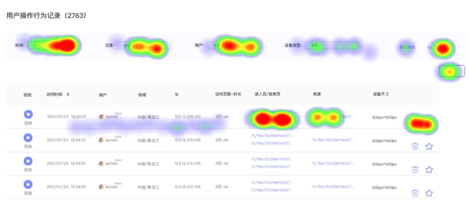
Task: Star the fourth record as a favorite
Action: point(429,193)
